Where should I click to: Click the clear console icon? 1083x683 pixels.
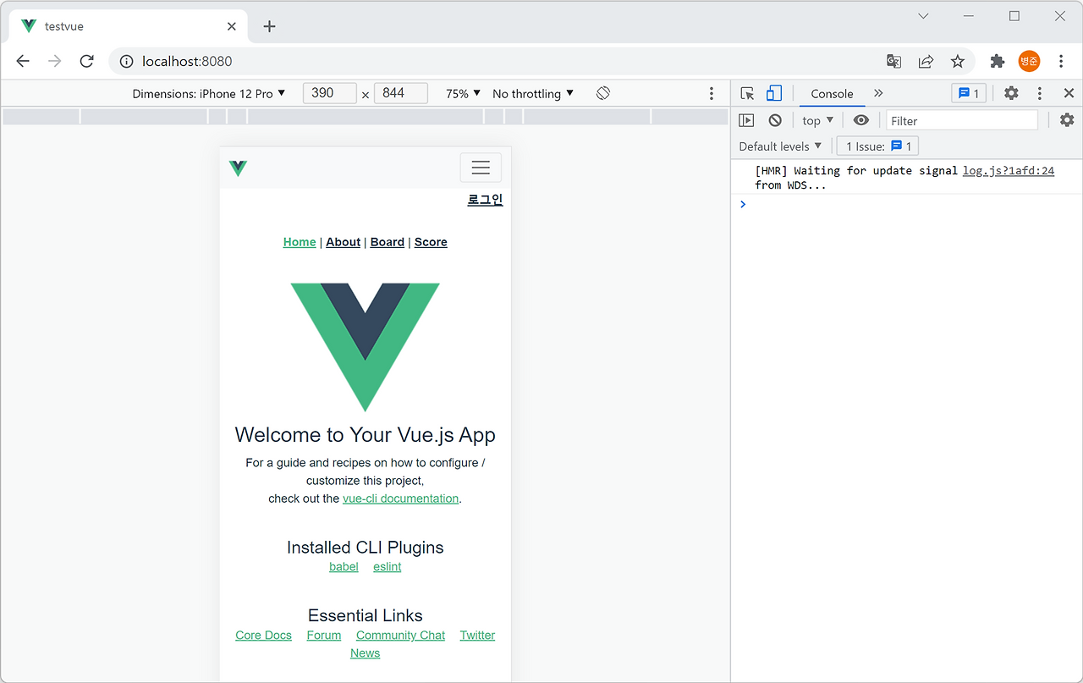pyautogui.click(x=774, y=119)
